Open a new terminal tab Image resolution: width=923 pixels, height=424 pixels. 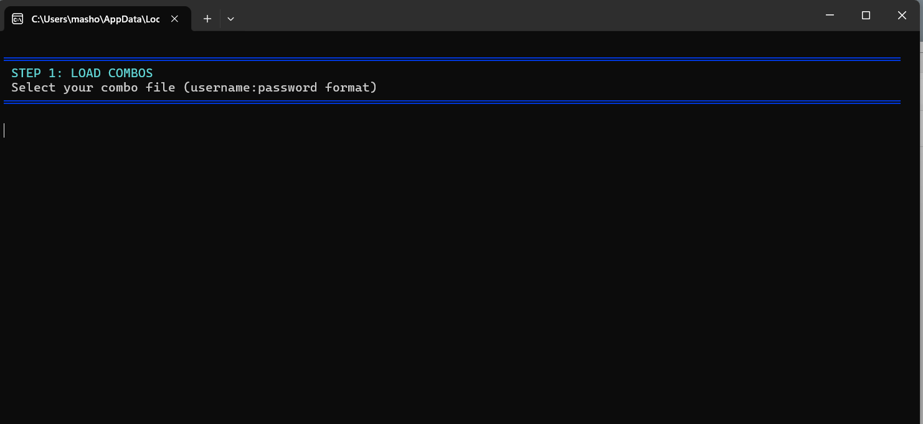tap(207, 19)
